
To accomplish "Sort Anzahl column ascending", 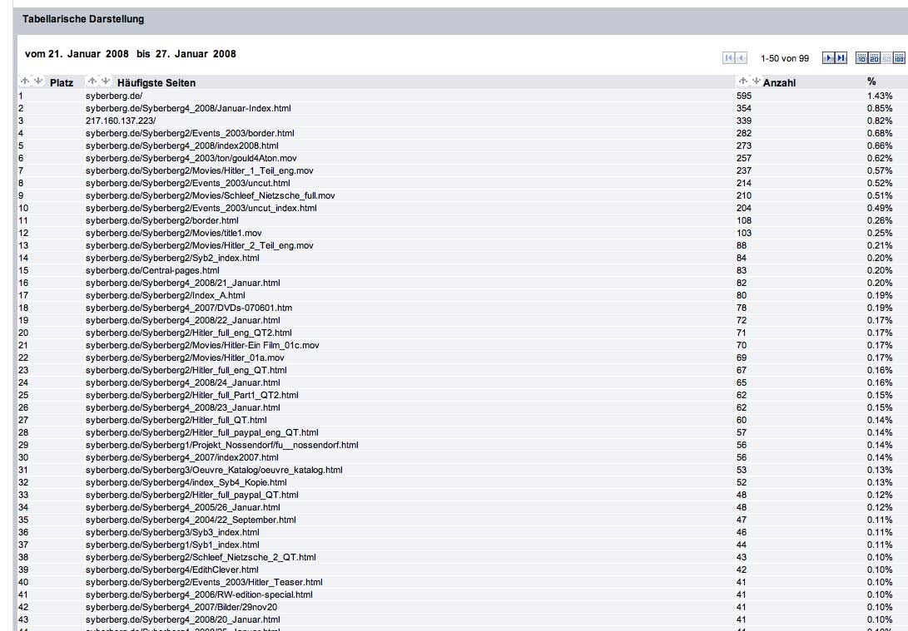I will (742, 81).
